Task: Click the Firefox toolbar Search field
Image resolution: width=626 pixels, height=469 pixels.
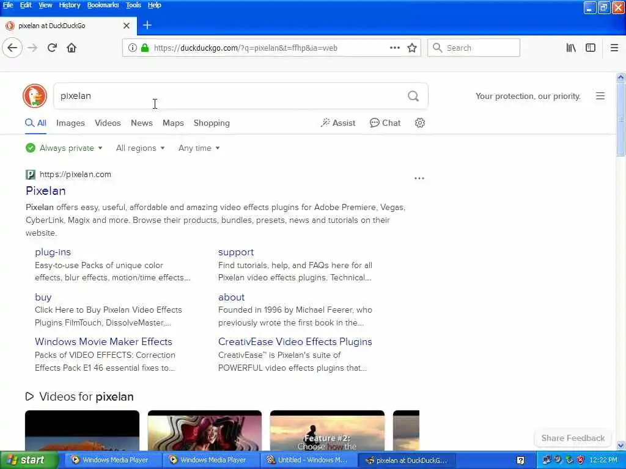Action: coord(474,48)
